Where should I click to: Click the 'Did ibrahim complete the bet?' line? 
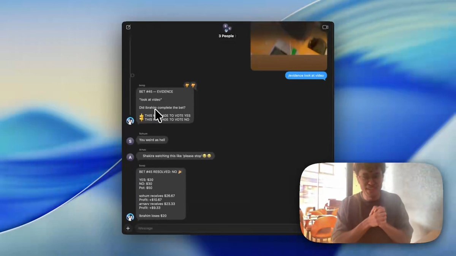162,107
